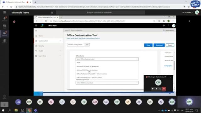The height and width of the screenshot is (113, 201).
Task: Follow Learn more about Office Customization Tool link
Action: point(83,38)
